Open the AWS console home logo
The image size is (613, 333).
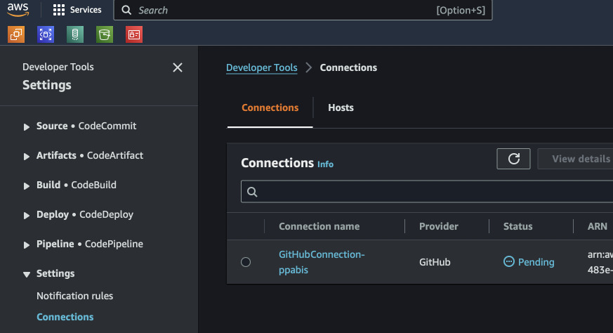coord(18,10)
